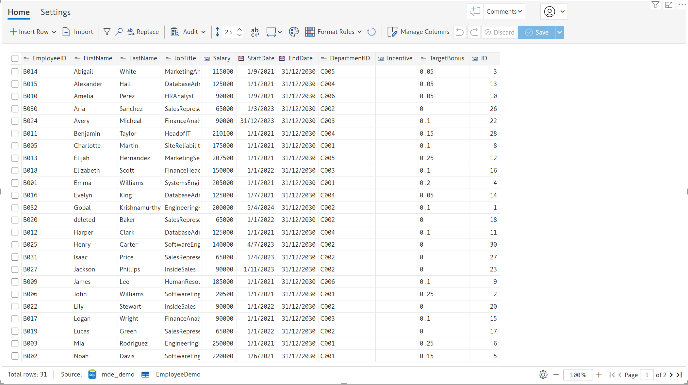The height and width of the screenshot is (385, 688).
Task: Click the Manage Columns button
Action: (418, 32)
